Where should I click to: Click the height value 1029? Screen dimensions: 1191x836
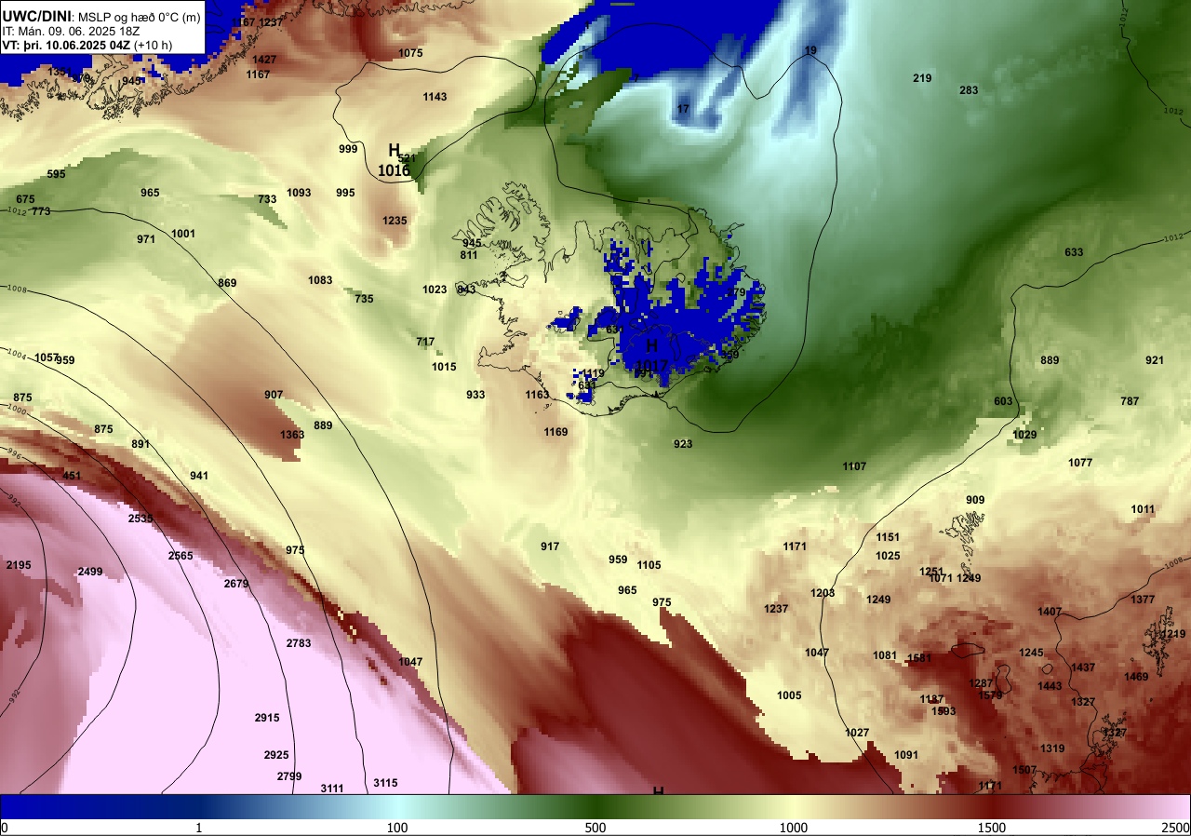point(1024,435)
